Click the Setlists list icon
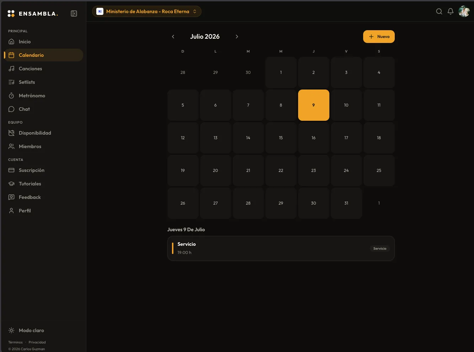 point(11,82)
